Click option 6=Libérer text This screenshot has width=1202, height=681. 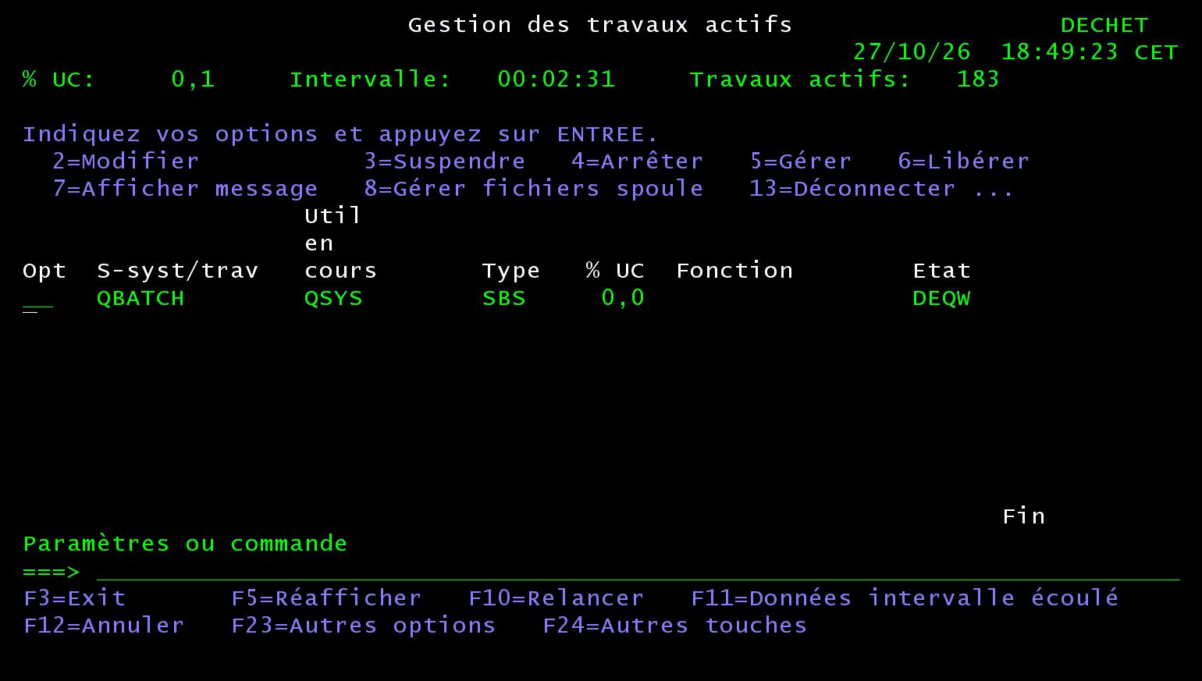click(x=963, y=161)
